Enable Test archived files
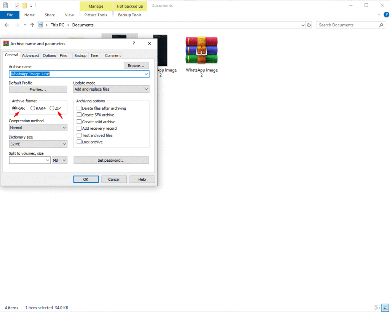The width and height of the screenshot is (390, 312). [x=95, y=135]
